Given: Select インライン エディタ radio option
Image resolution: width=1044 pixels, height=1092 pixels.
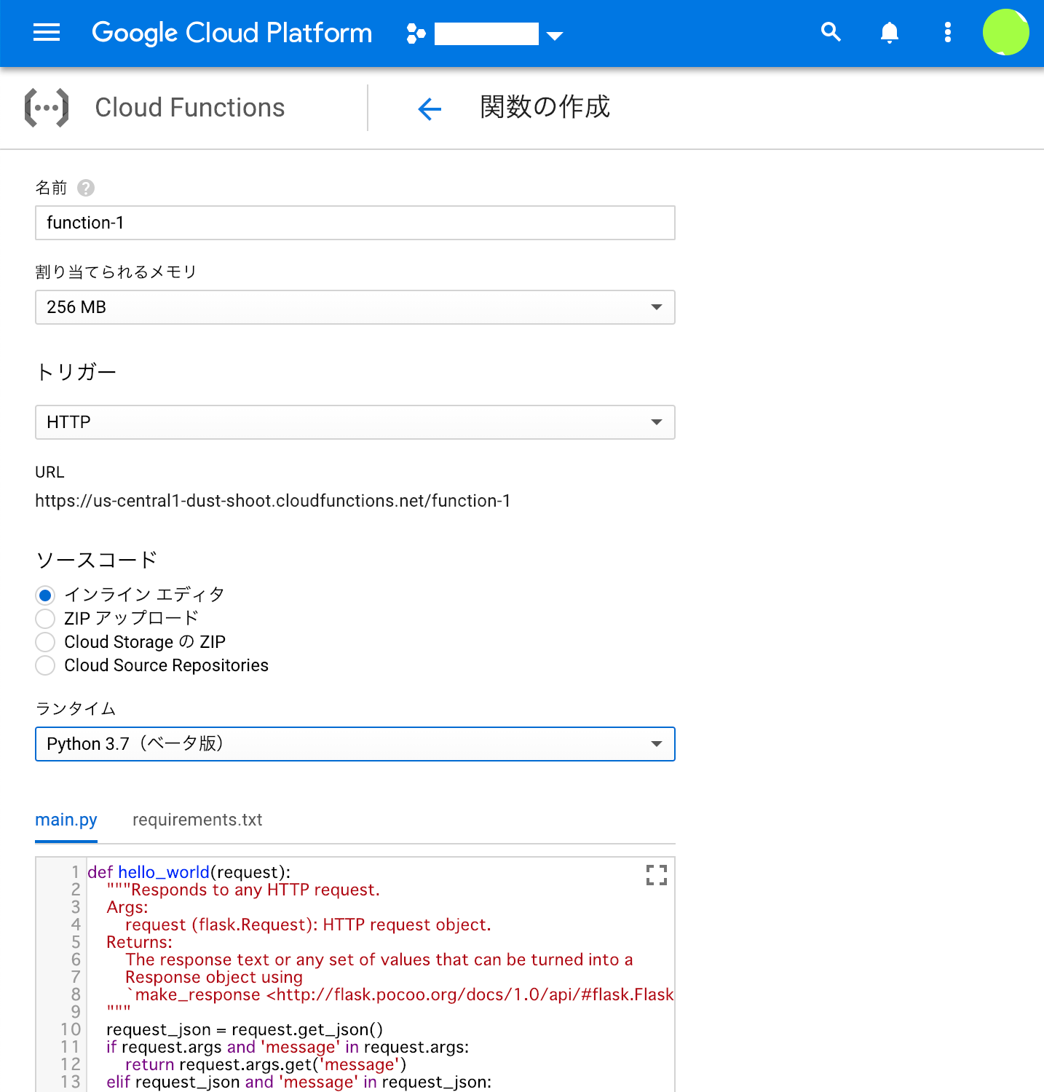Looking at the screenshot, I should coord(45,596).
